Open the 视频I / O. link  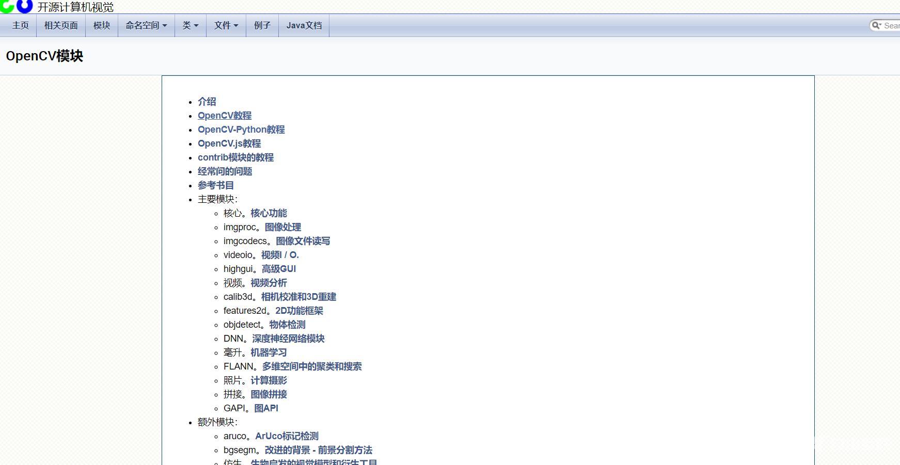pos(280,255)
